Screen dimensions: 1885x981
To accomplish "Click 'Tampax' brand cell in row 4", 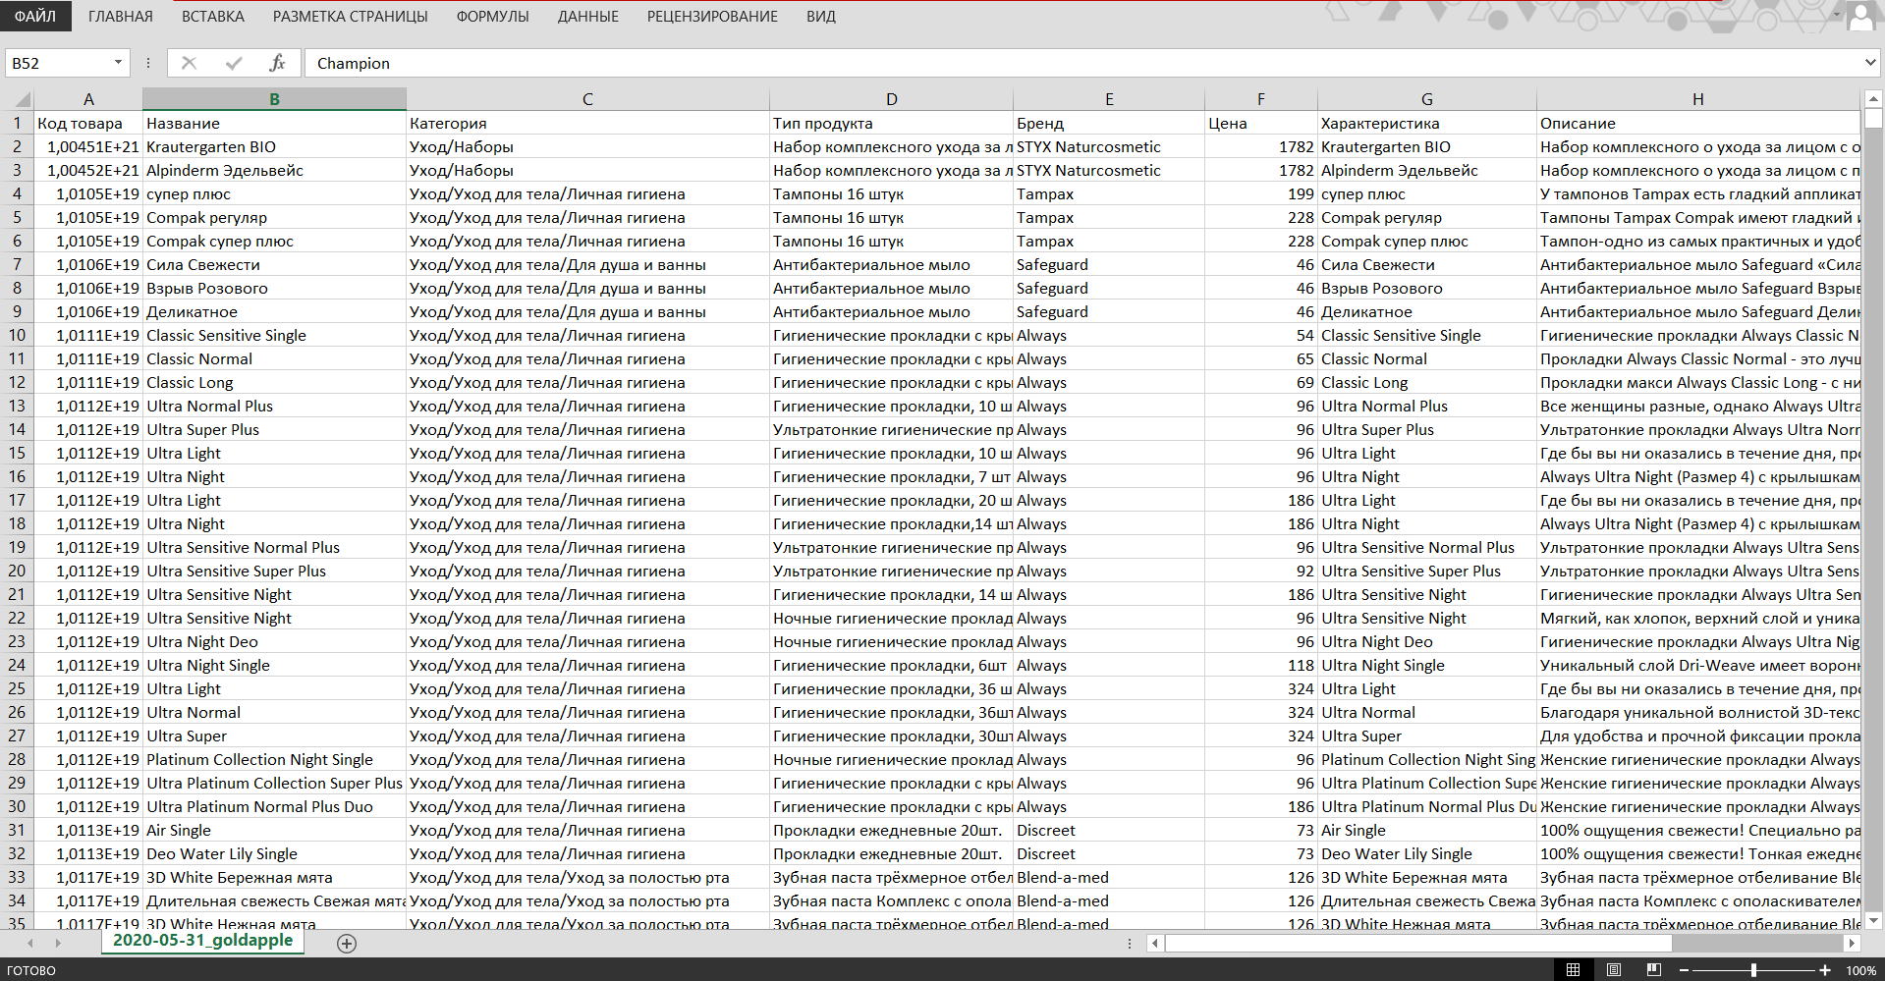I will coord(1109,193).
